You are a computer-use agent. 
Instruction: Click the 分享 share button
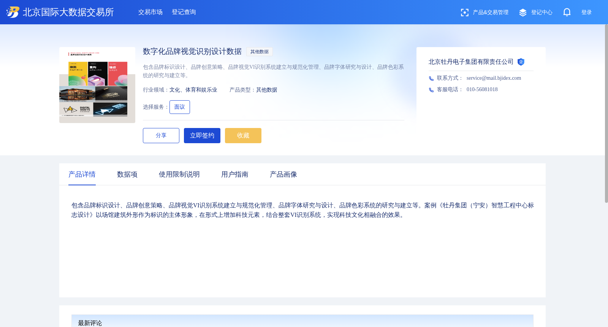(161, 136)
